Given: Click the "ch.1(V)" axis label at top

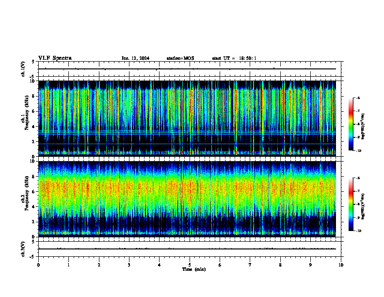Looking at the screenshot, I should click(23, 69).
